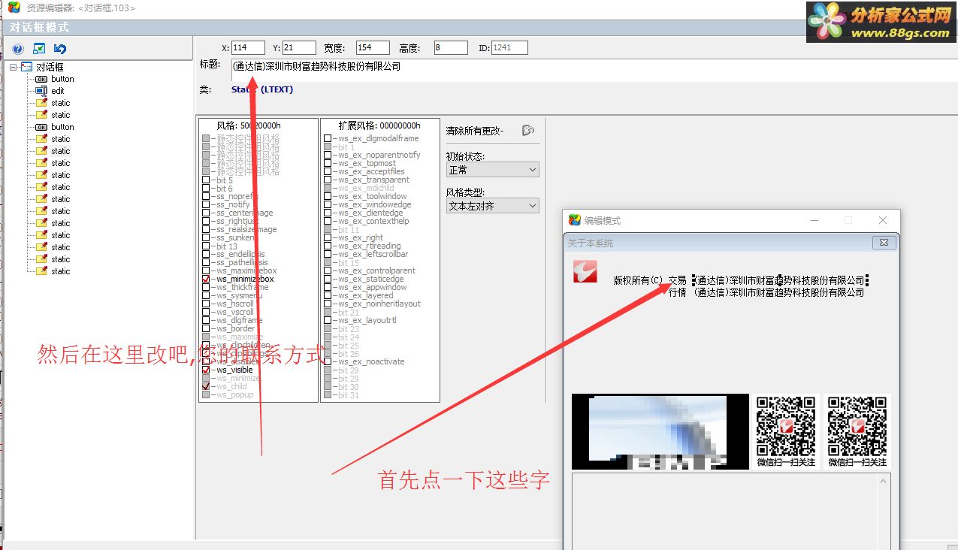Tick the ws_ex_acceptfiles checkbox

coord(328,171)
